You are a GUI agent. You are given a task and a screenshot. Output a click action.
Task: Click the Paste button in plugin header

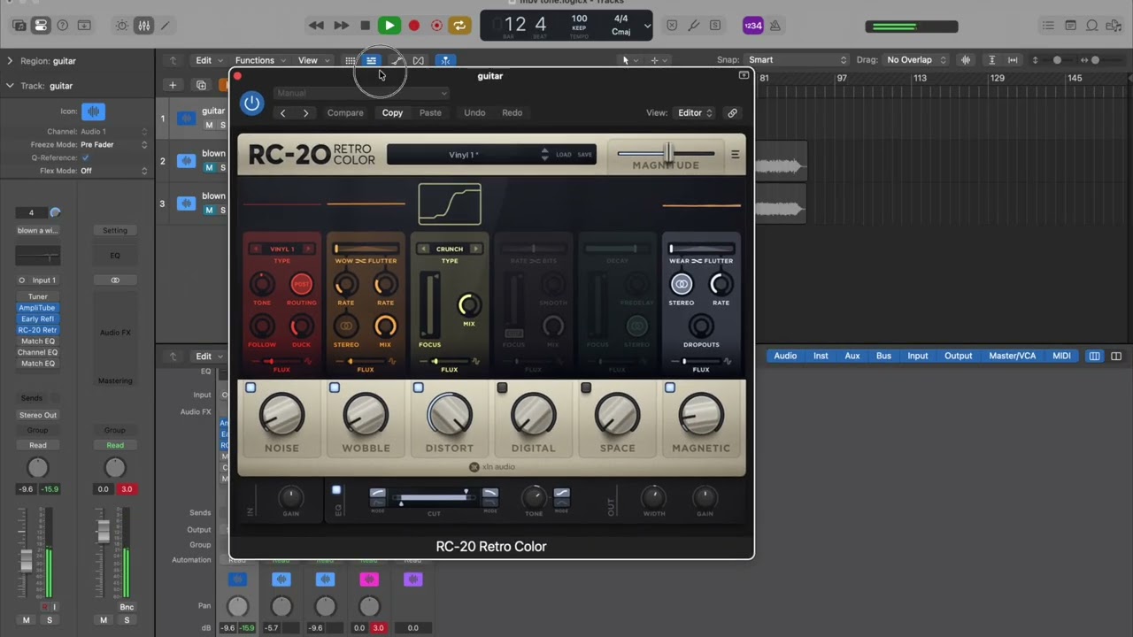(430, 113)
